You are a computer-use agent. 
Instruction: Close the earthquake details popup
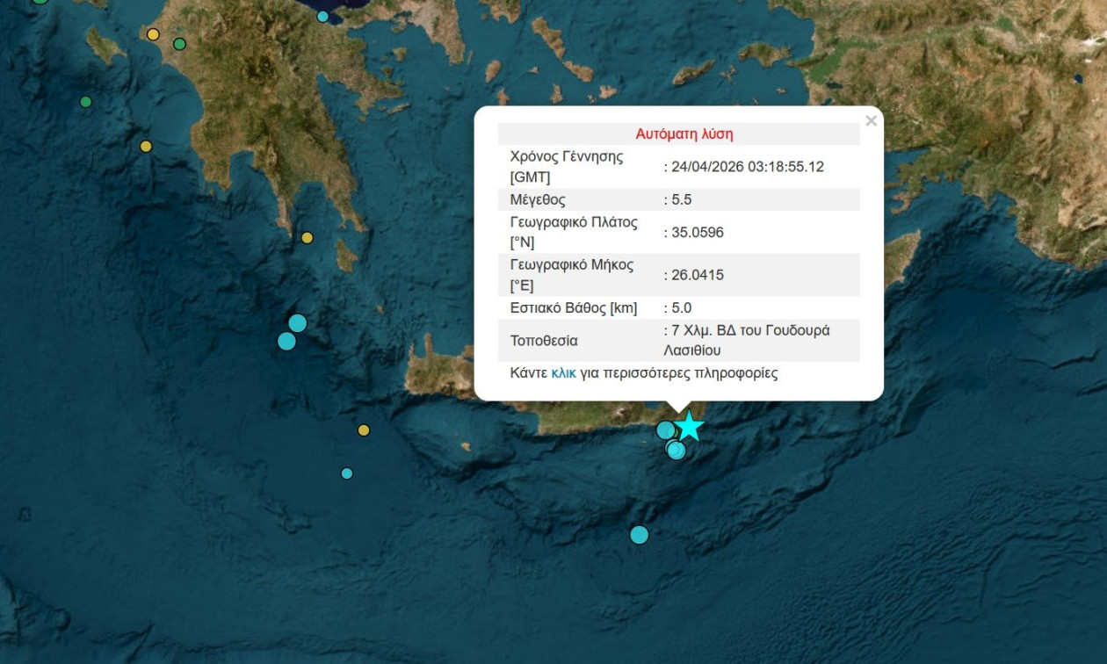[871, 120]
